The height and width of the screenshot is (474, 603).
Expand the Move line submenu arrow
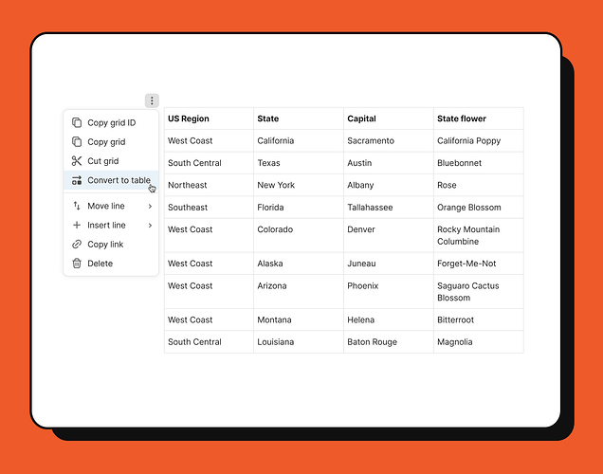(x=150, y=207)
